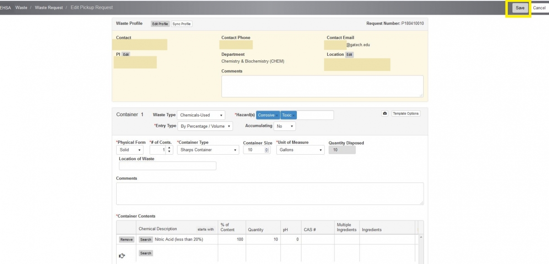Expand the Entry Type dropdown
The image size is (549, 264).
(x=205, y=126)
